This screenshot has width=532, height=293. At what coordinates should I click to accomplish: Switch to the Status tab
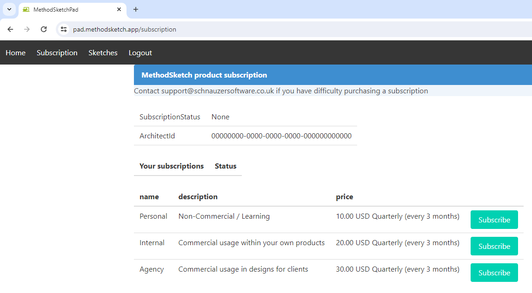(225, 166)
